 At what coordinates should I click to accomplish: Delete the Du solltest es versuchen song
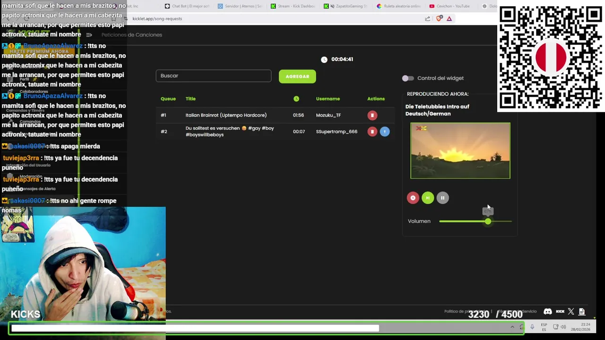point(372,132)
